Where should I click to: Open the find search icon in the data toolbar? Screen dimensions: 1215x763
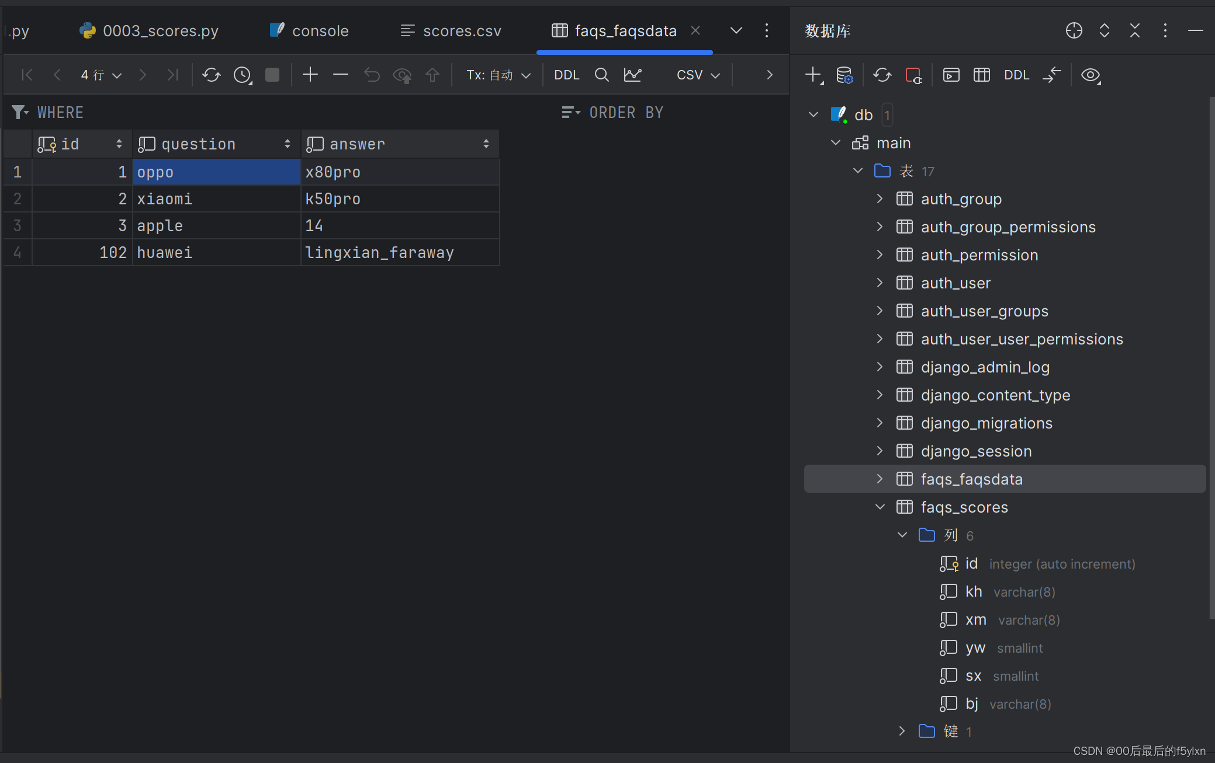[x=601, y=75]
